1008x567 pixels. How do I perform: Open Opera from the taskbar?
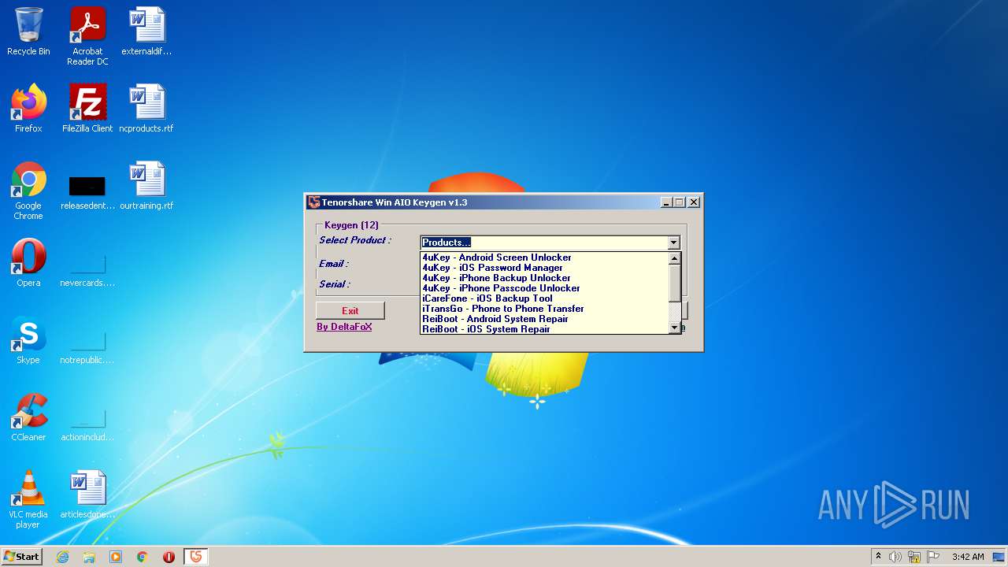coord(169,557)
